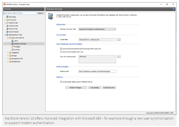Click the Archive E-mail icon

pyautogui.click(x=7, y=26)
